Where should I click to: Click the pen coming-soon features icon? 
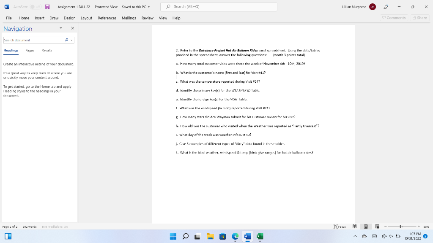386,7
